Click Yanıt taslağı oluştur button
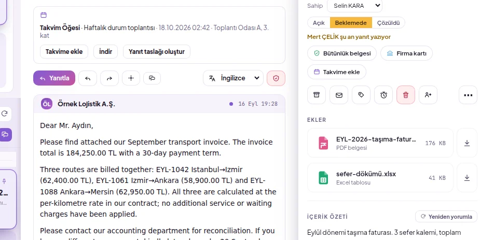 [156, 52]
